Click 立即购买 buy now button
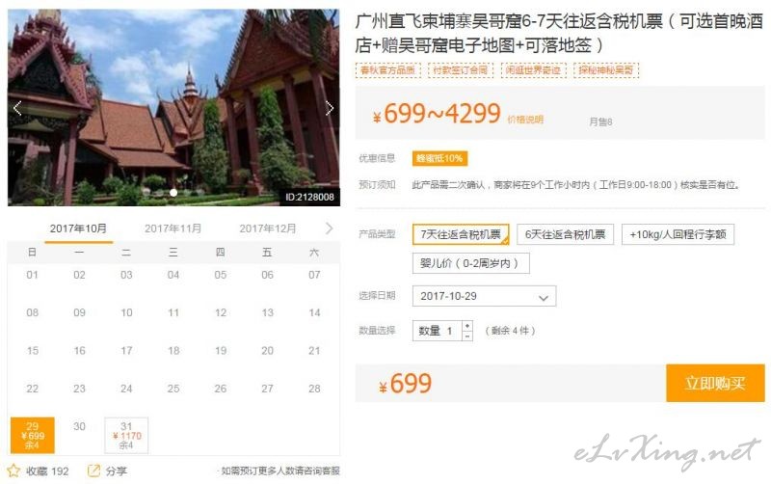This screenshot has height=484, width=771. 715,383
